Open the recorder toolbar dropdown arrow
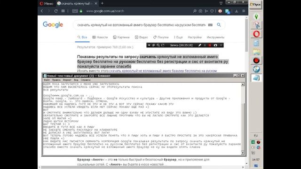 click(x=149, y=45)
